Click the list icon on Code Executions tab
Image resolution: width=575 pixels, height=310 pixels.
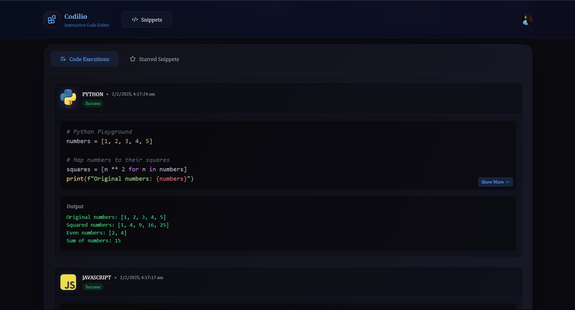(x=63, y=59)
